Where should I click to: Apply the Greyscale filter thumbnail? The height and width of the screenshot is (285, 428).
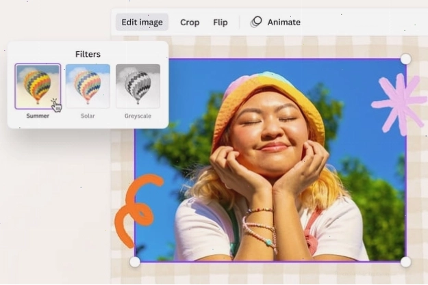click(x=138, y=86)
